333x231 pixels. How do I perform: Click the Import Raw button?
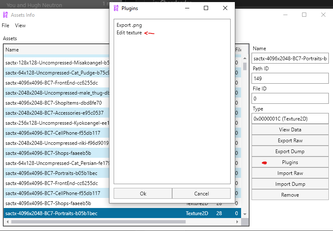coord(290,173)
